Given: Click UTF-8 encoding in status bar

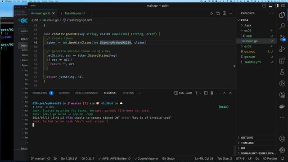Looking at the screenshot, I should click(x=240, y=158).
